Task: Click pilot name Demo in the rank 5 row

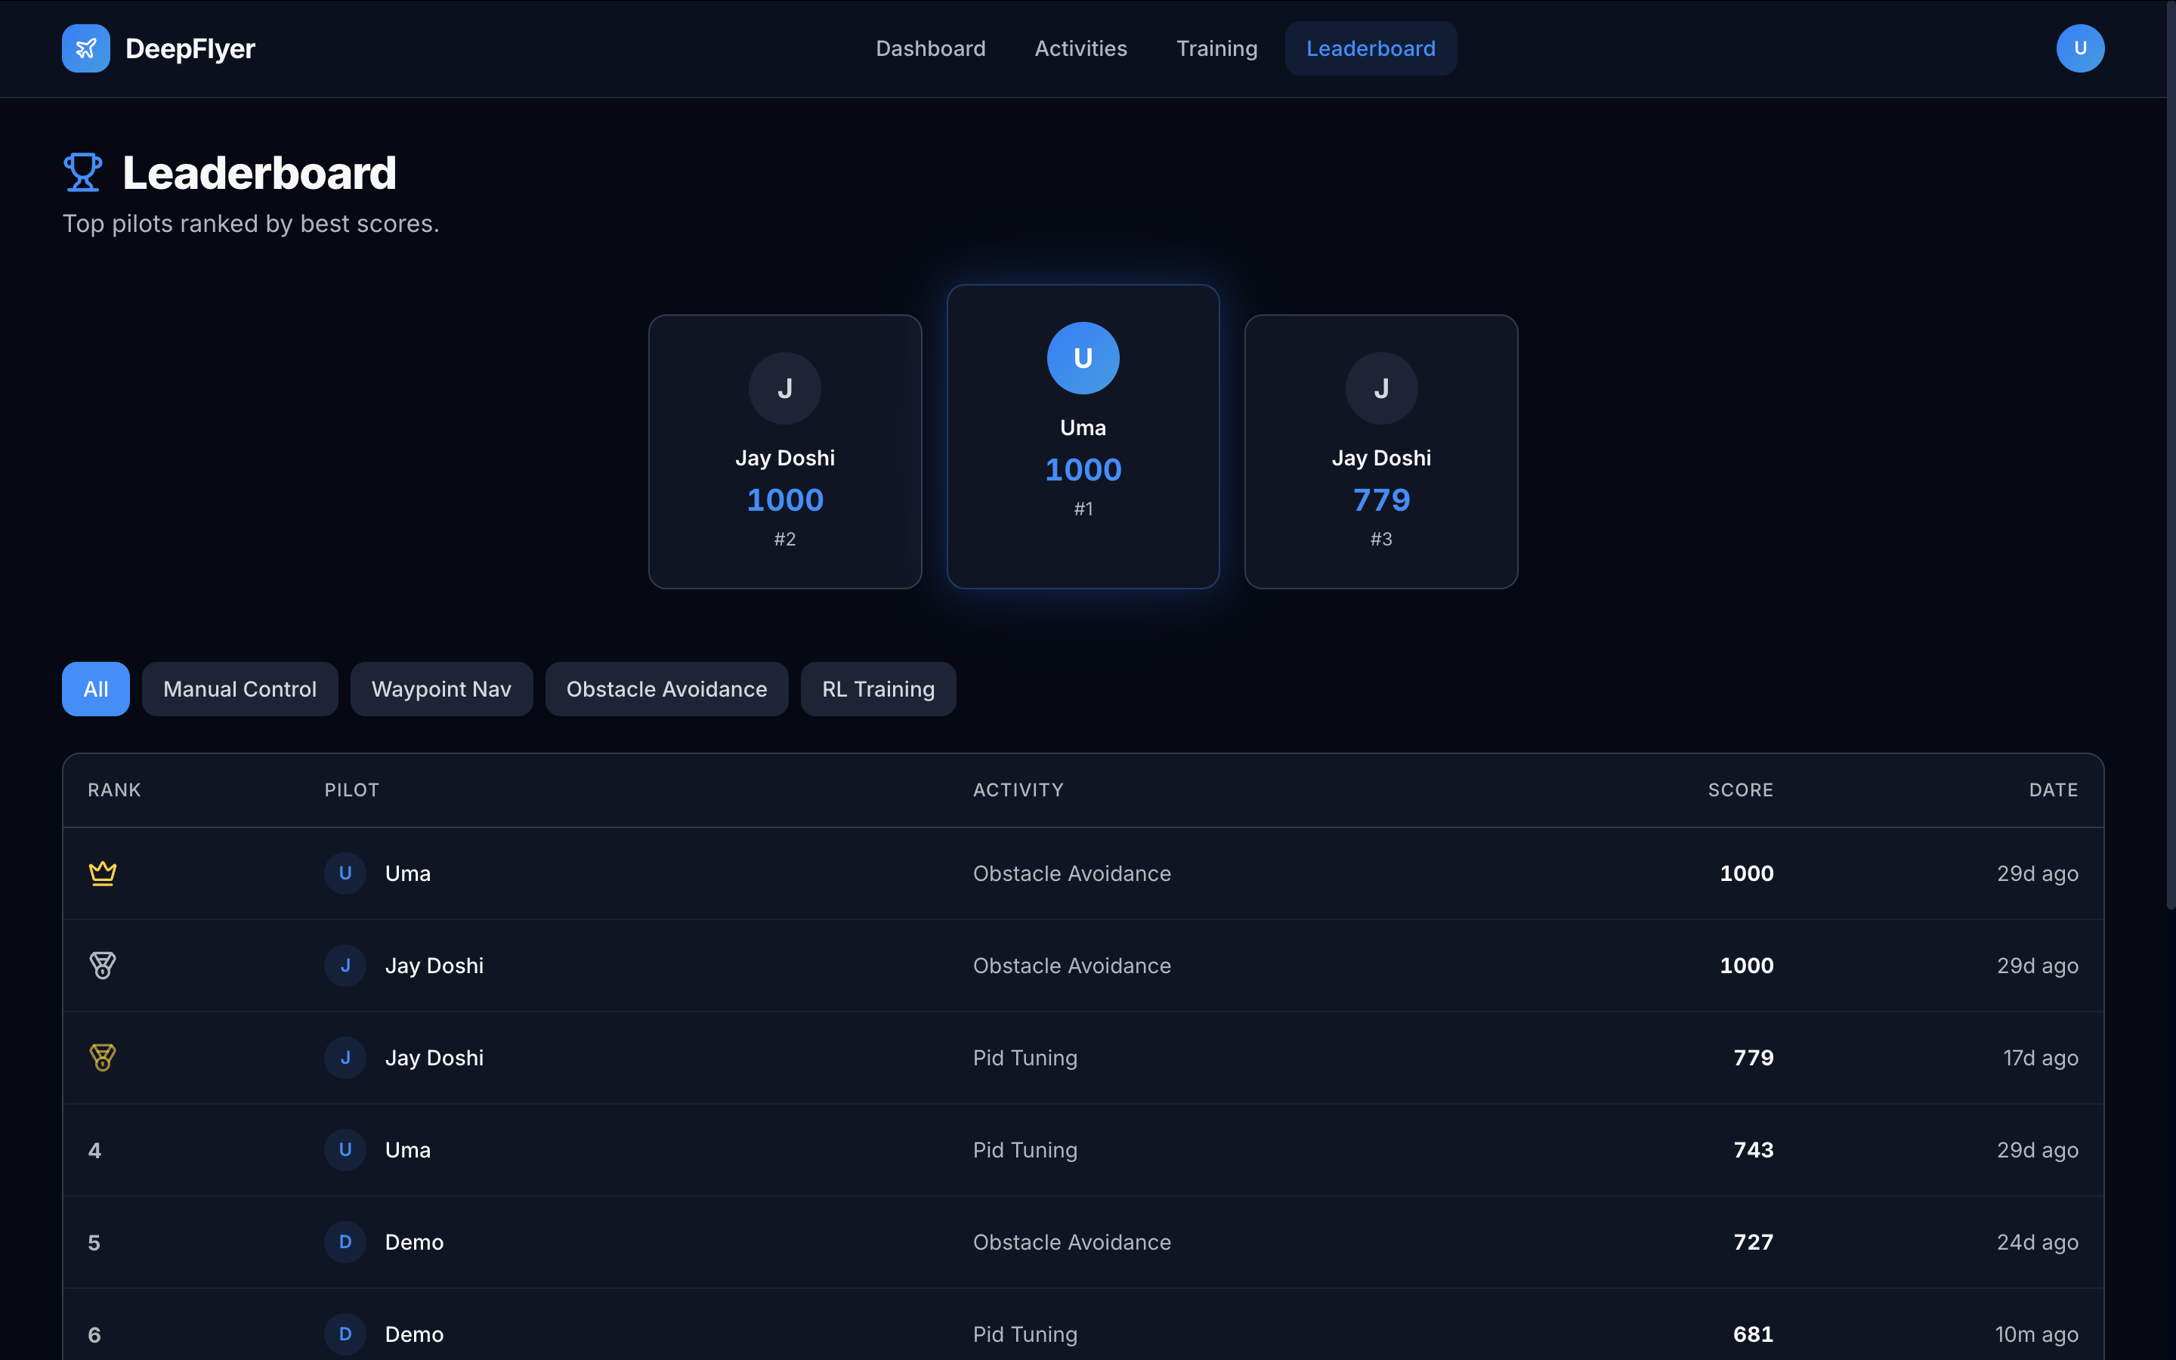Action: 413,1242
